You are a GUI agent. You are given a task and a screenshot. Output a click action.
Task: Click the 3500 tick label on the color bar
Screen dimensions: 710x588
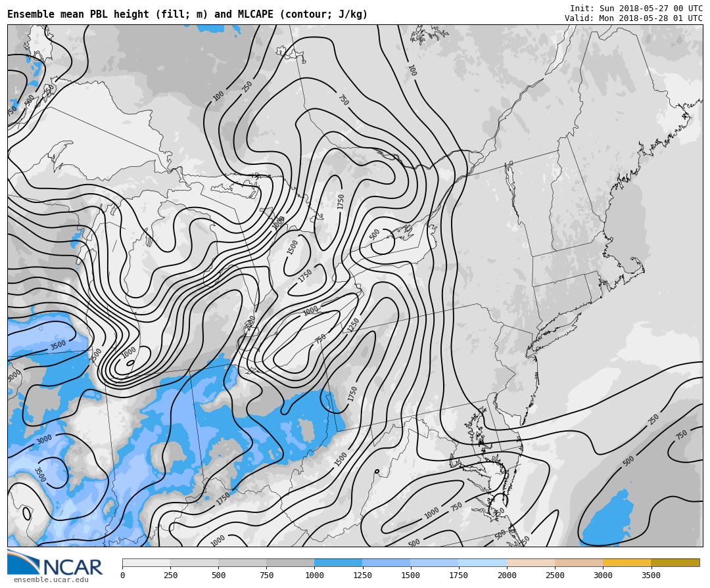[651, 576]
